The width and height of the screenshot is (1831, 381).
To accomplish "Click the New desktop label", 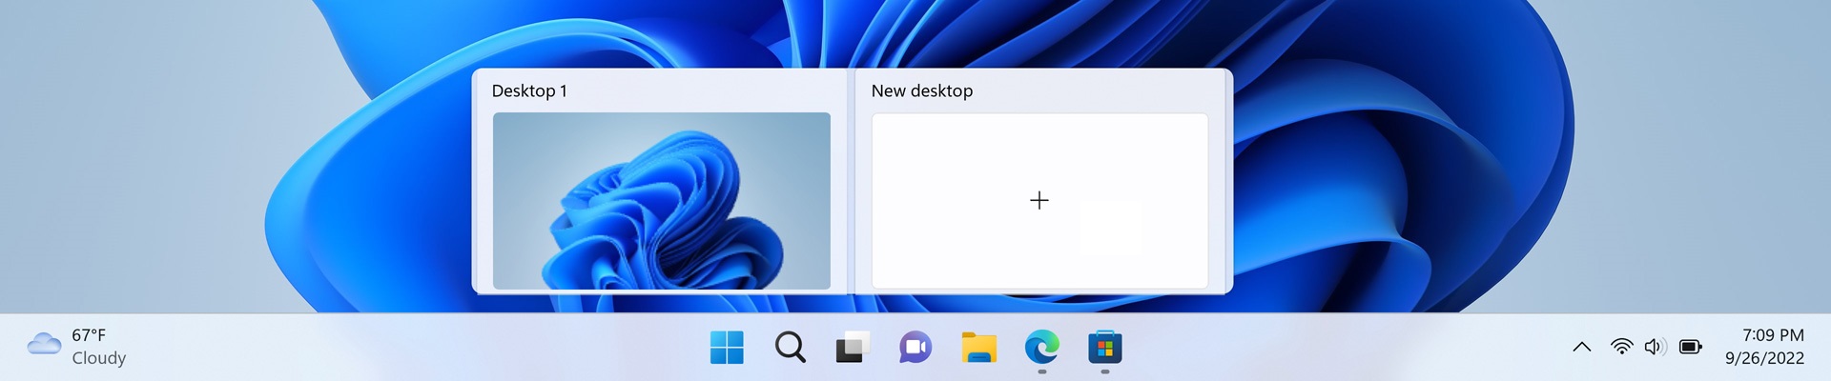I will (x=921, y=90).
